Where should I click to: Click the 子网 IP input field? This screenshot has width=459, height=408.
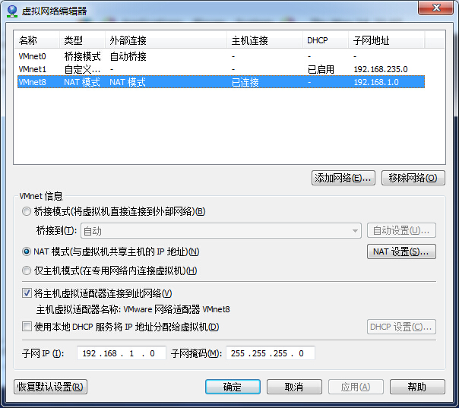[121, 353]
